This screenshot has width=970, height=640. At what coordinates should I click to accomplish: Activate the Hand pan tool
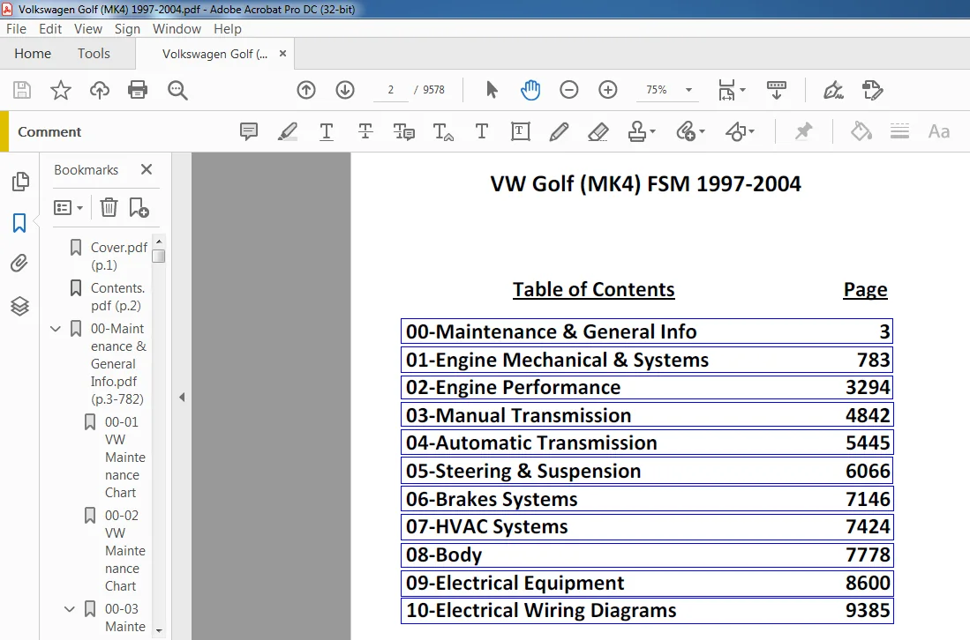click(530, 90)
